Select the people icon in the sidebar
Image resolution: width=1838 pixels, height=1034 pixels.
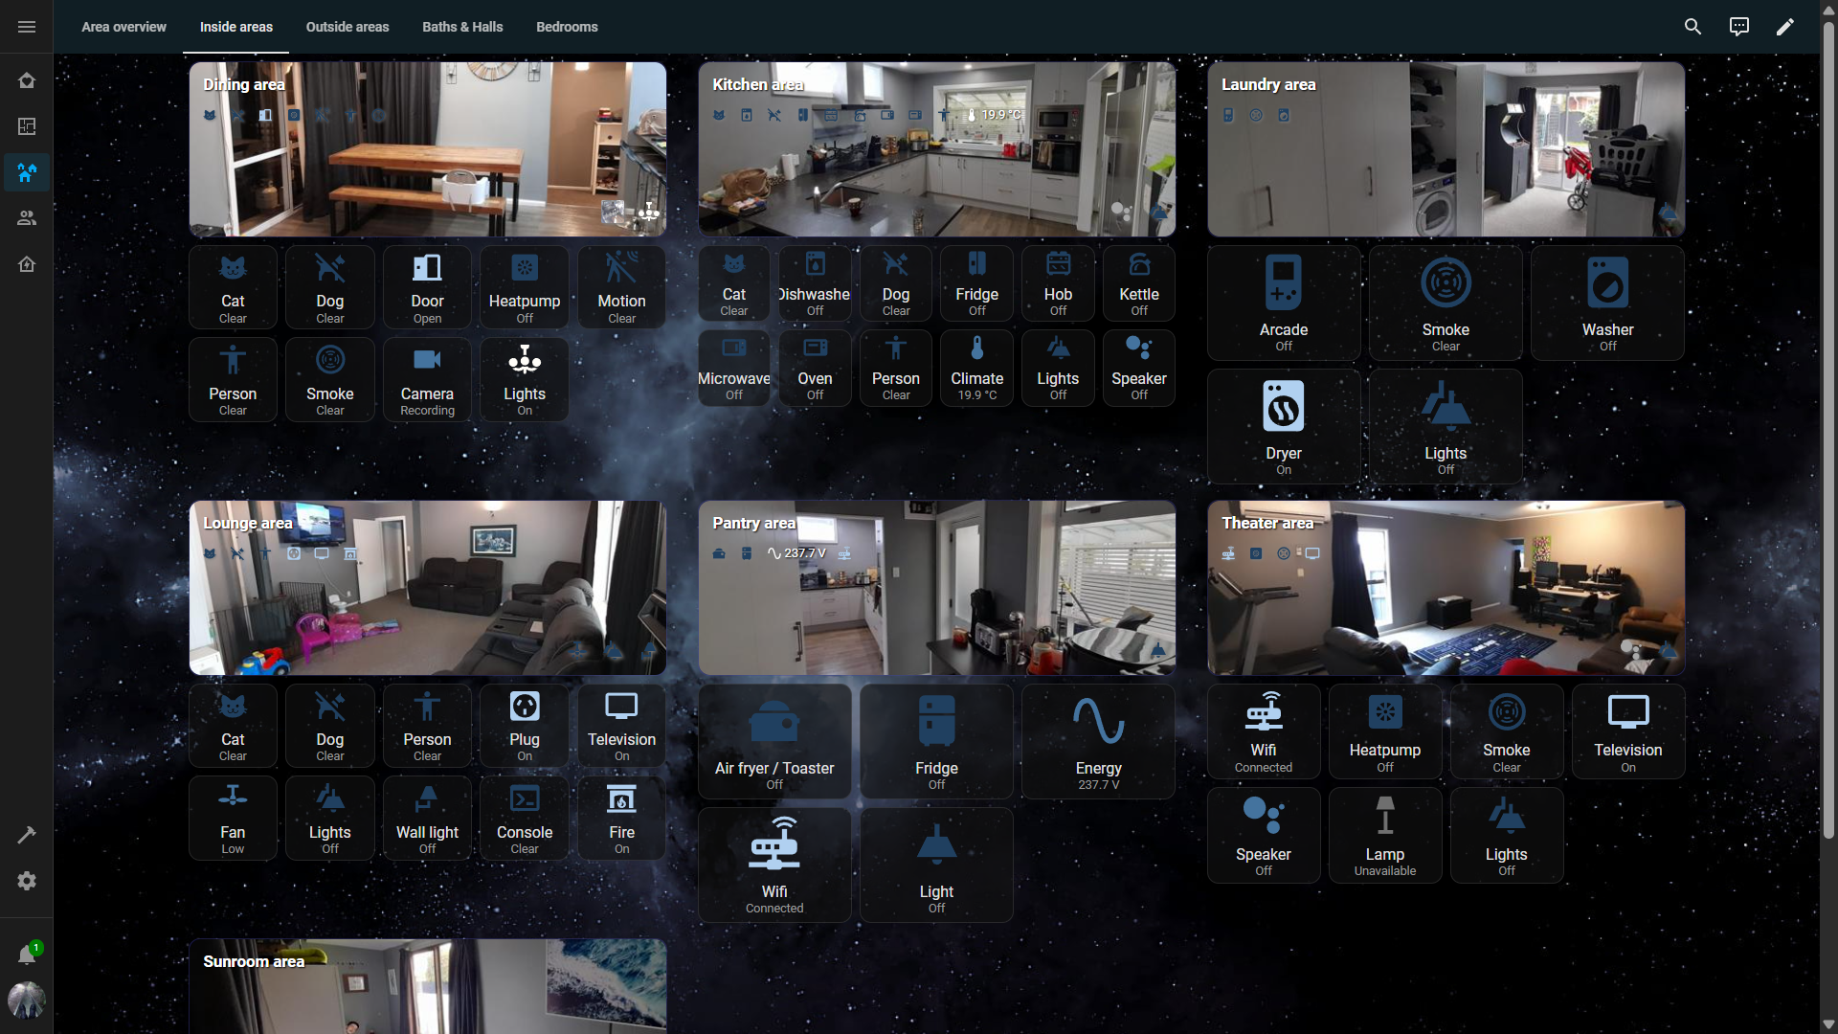click(27, 218)
